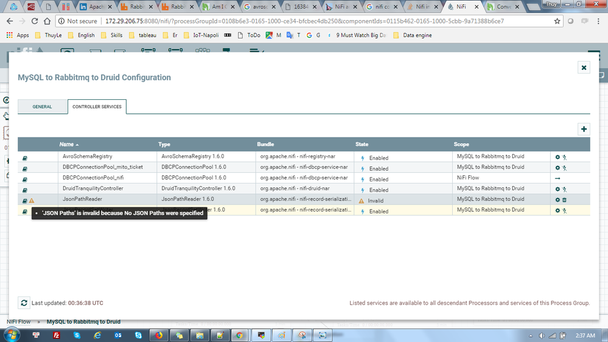Screen dimensions: 608x342
Task: Bookmark this page with the star icon
Action: 557,21
